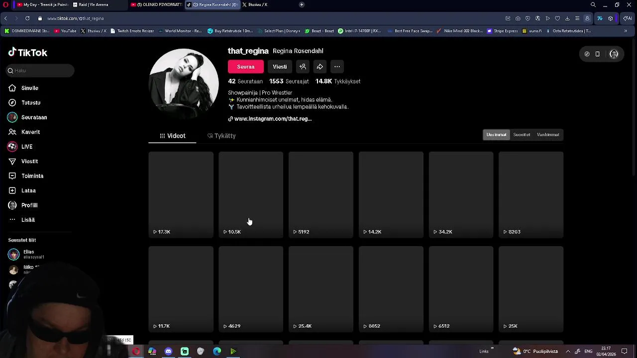Open the video with 11.7K views
This screenshot has width=637, height=358.
tap(181, 289)
